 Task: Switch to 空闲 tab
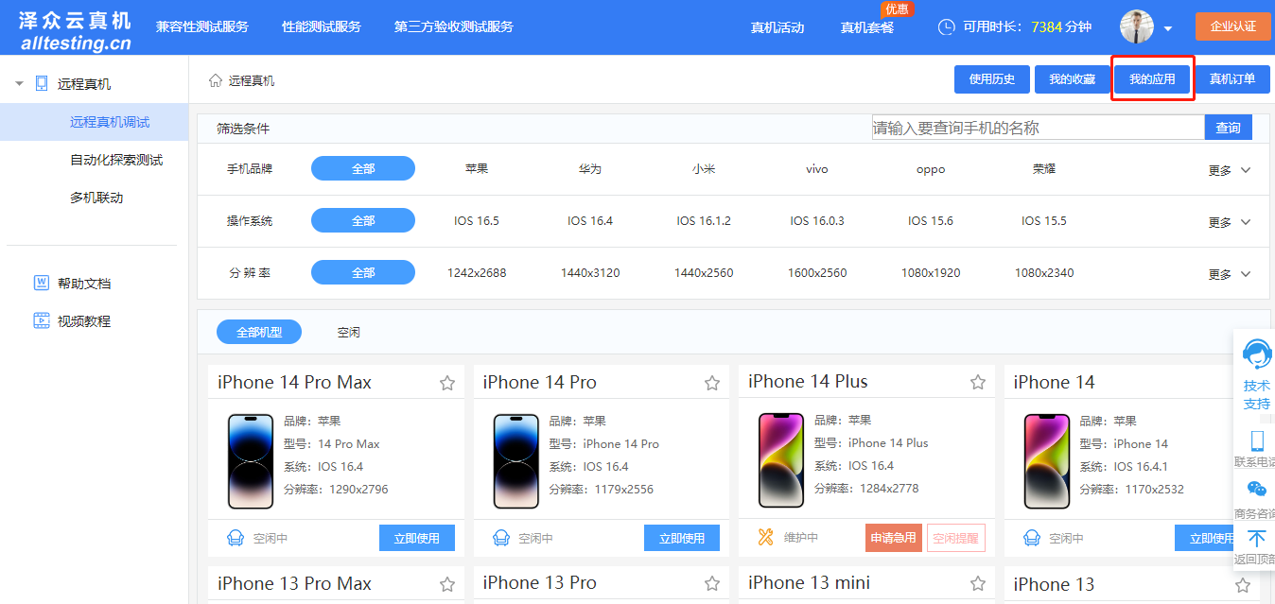[x=348, y=333]
